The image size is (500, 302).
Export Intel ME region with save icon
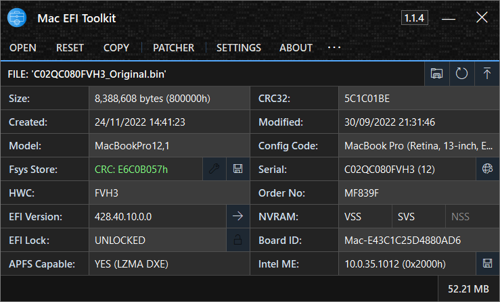pos(487,263)
